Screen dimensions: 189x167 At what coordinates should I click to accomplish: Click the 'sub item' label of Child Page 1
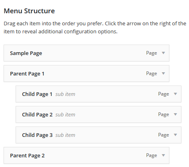pyautogui.click(x=65, y=94)
